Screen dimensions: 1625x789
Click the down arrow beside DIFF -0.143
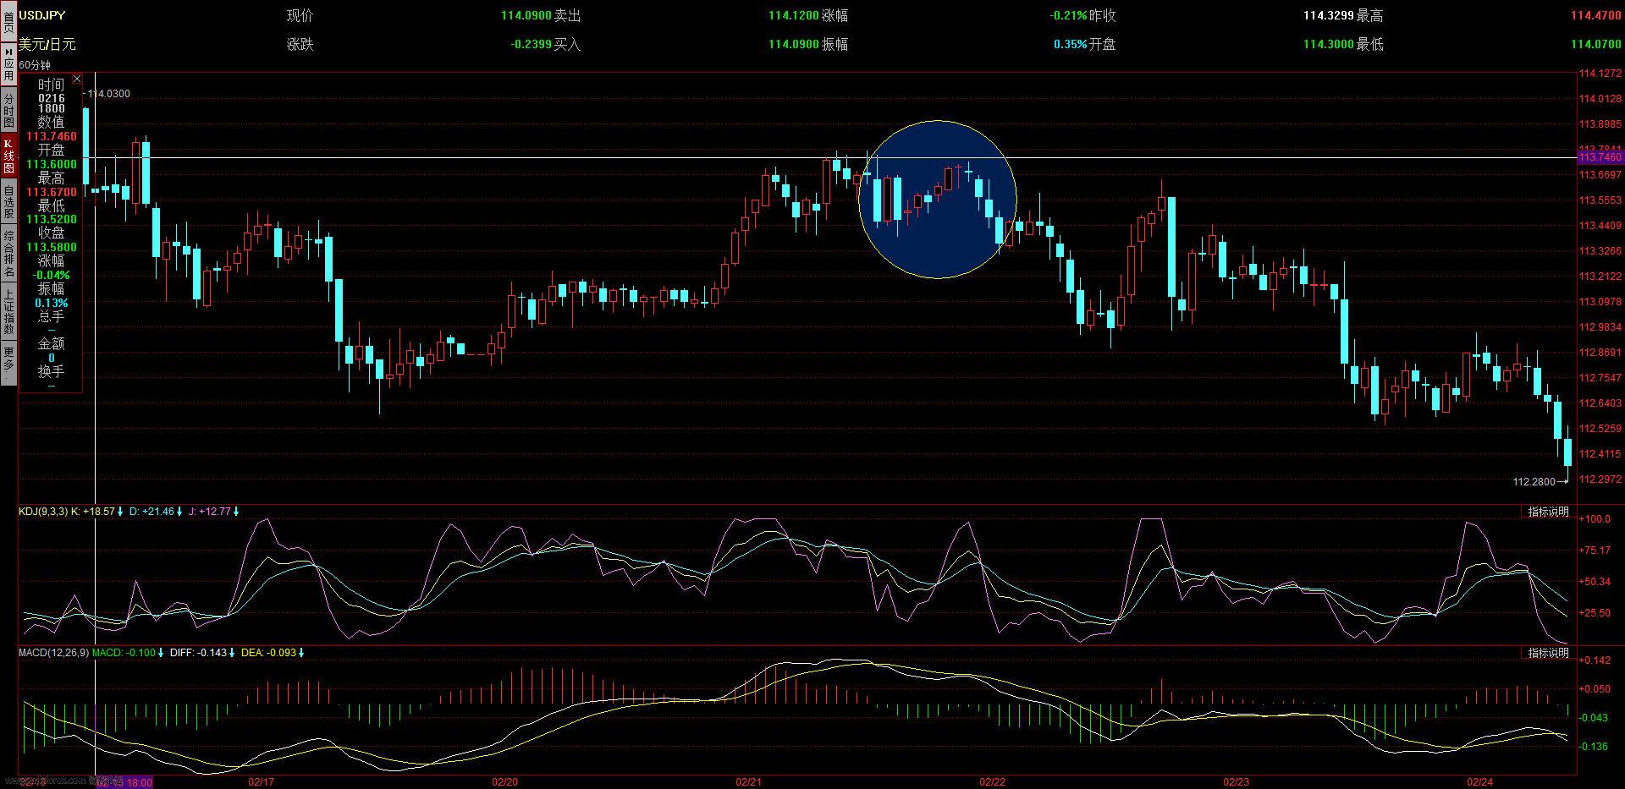(x=232, y=653)
